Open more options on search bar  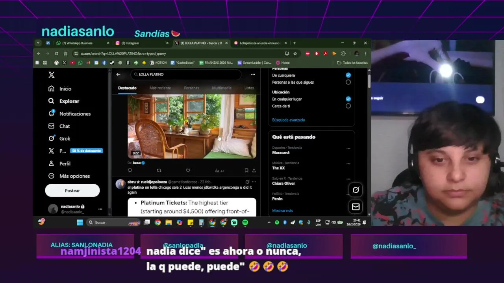[253, 74]
